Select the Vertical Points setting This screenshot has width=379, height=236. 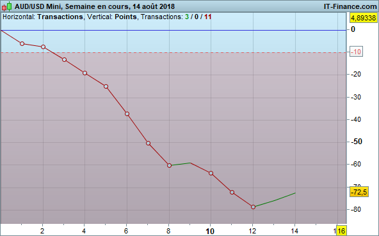point(112,17)
